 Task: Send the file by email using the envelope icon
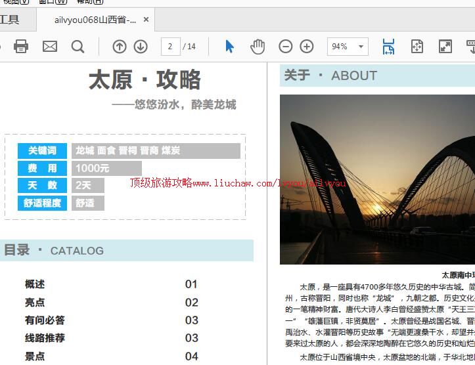(x=49, y=46)
